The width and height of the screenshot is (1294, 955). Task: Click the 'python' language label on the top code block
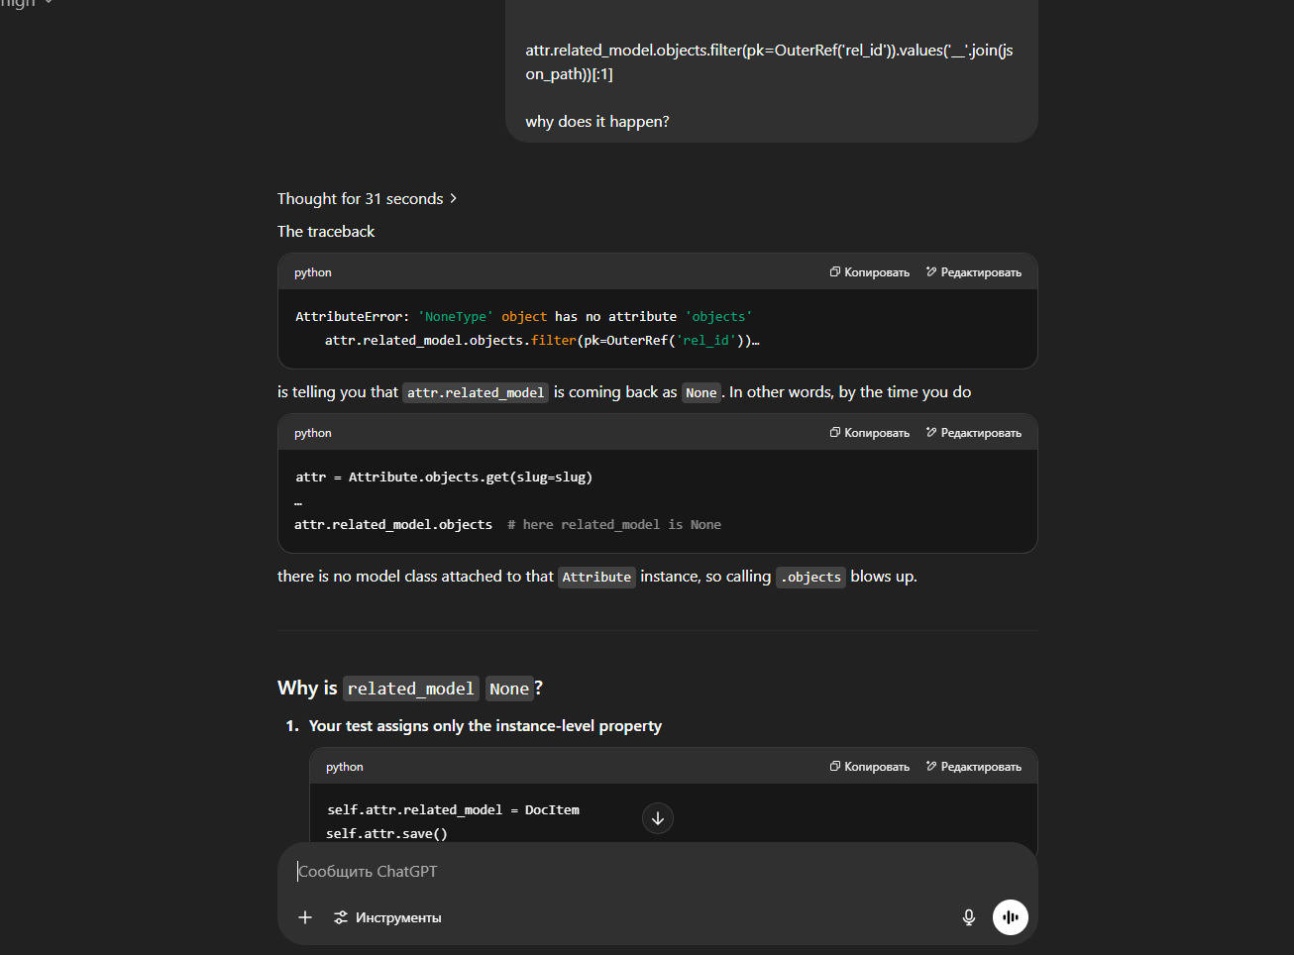click(x=312, y=271)
